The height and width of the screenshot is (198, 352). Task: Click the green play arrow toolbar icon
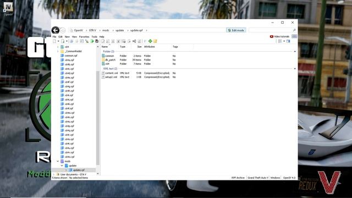(92, 41)
